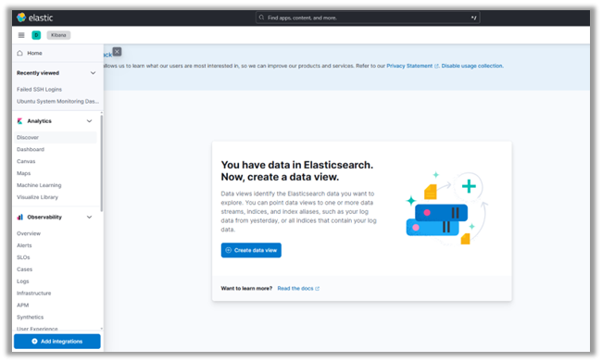Click the Home house icon

coord(20,53)
